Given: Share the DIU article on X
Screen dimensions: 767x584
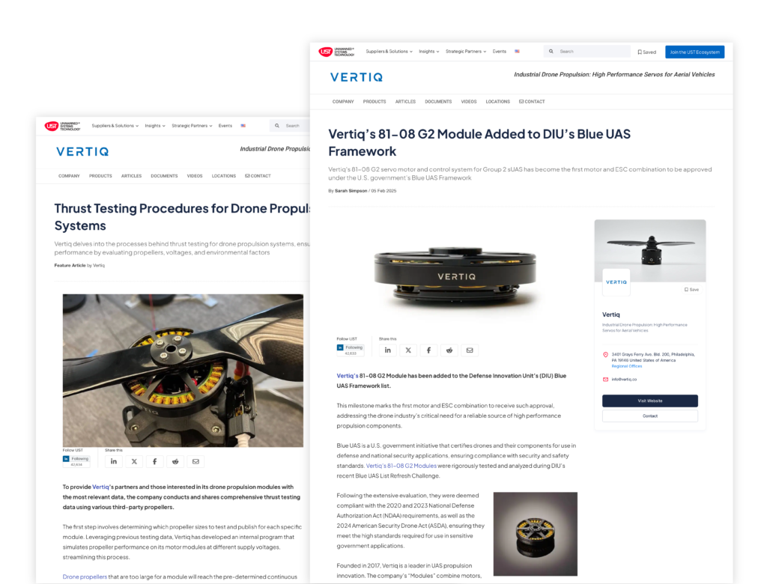Looking at the screenshot, I should coord(408,350).
